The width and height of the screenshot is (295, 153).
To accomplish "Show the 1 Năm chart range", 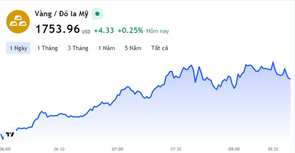I will coord(107,48).
